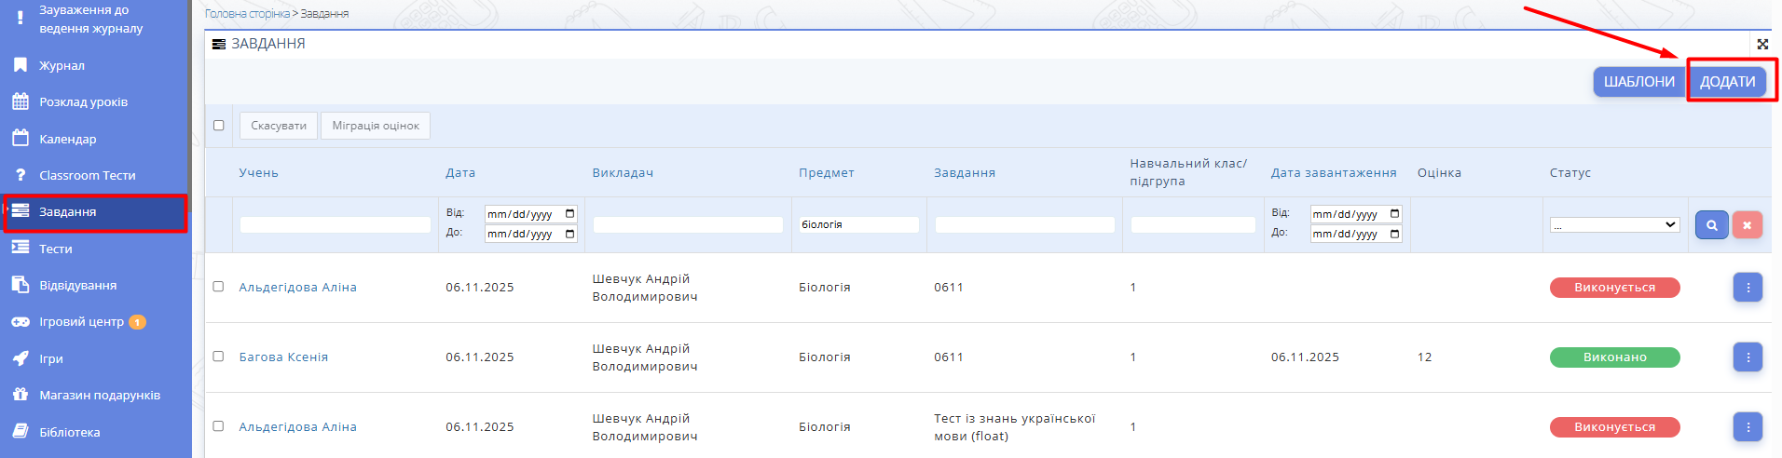Open three-dot menu for Багова Ксенія row
Screen dimensions: 1782x458
(x=1748, y=357)
